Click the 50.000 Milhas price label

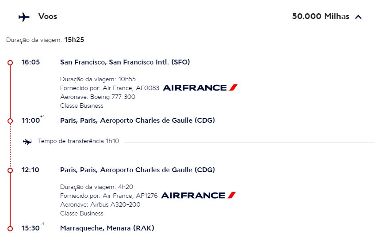click(321, 16)
